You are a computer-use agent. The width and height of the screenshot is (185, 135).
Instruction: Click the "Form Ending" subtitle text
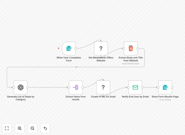(165, 100)
